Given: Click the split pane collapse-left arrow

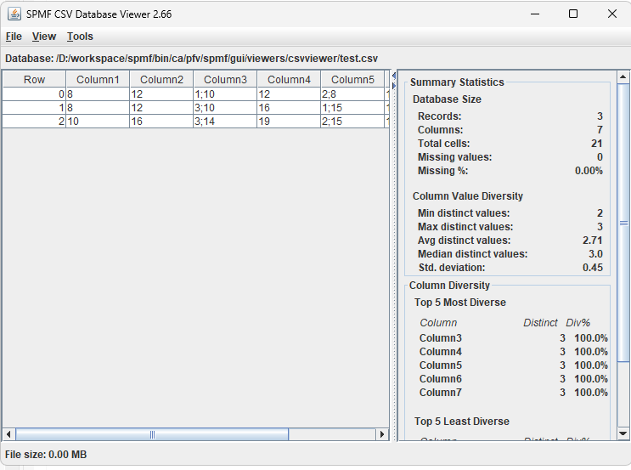Looking at the screenshot, I should [393, 76].
